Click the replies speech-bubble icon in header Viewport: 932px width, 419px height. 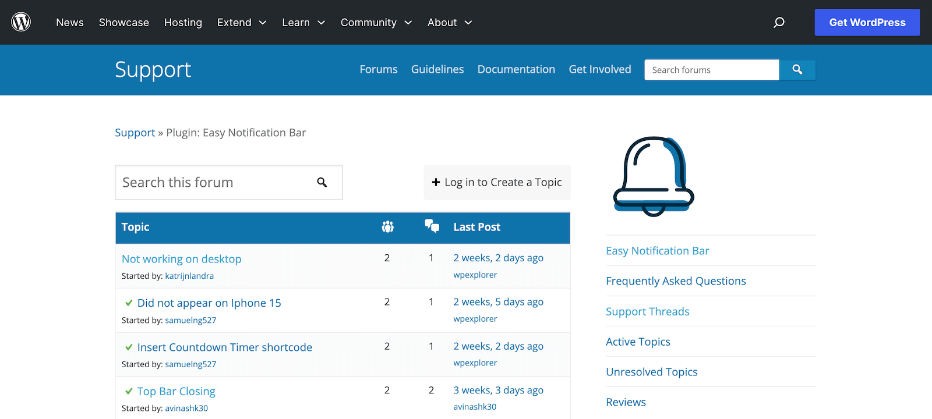pos(432,226)
